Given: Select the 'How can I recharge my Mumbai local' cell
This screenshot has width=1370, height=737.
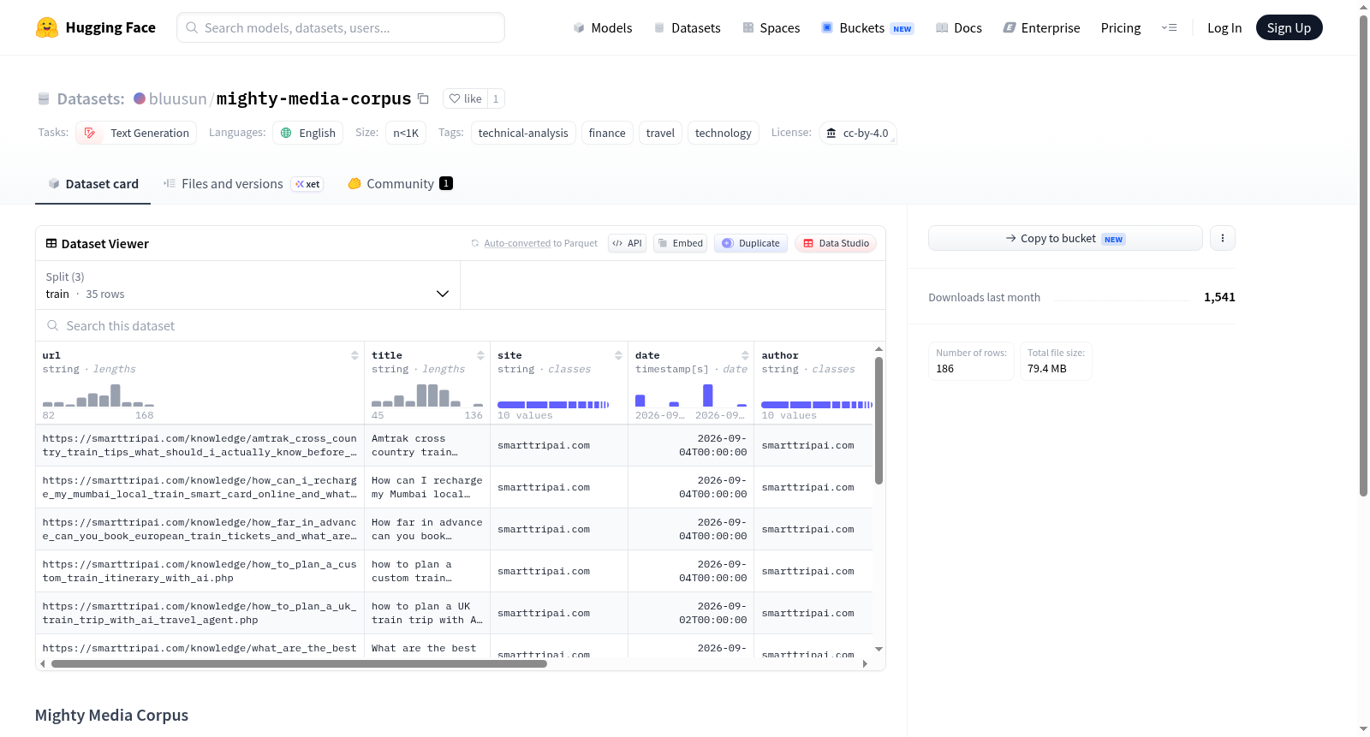Looking at the screenshot, I should tap(427, 487).
